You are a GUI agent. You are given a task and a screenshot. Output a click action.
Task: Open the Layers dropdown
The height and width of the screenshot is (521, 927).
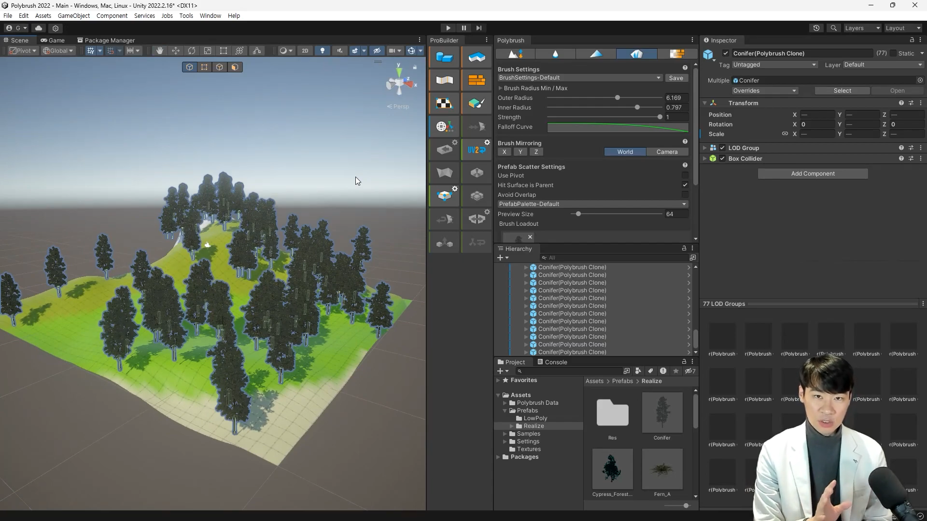tap(862, 28)
